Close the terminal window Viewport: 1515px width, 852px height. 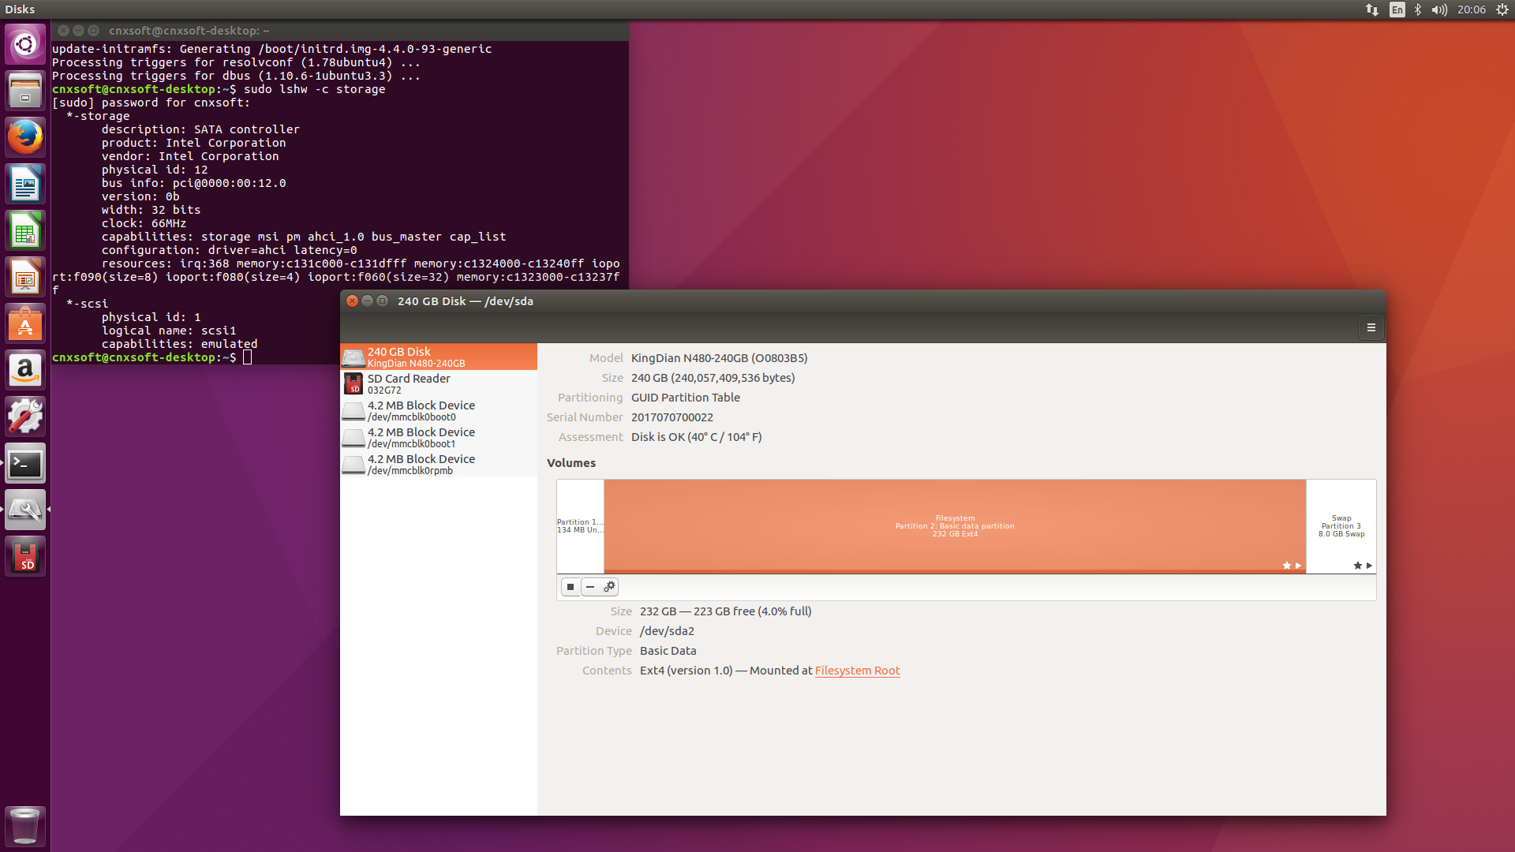(x=64, y=30)
